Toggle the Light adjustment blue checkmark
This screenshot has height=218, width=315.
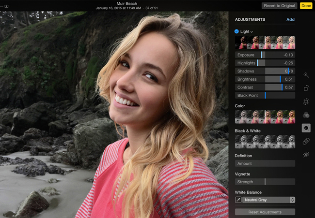click(236, 31)
